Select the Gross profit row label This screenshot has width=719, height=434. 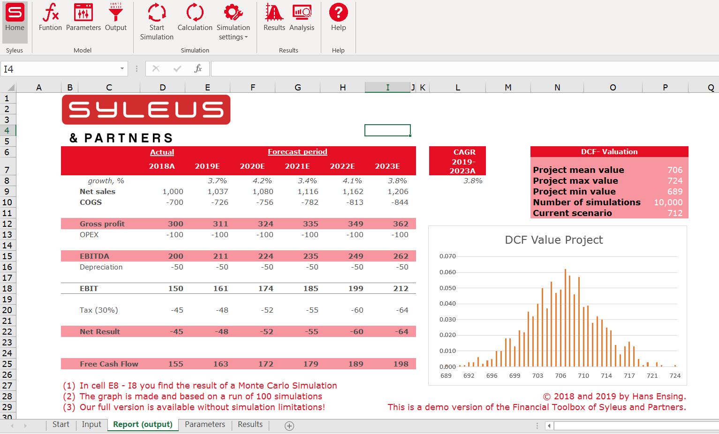pyautogui.click(x=102, y=224)
